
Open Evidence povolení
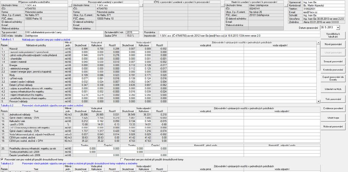pos(333,108)
